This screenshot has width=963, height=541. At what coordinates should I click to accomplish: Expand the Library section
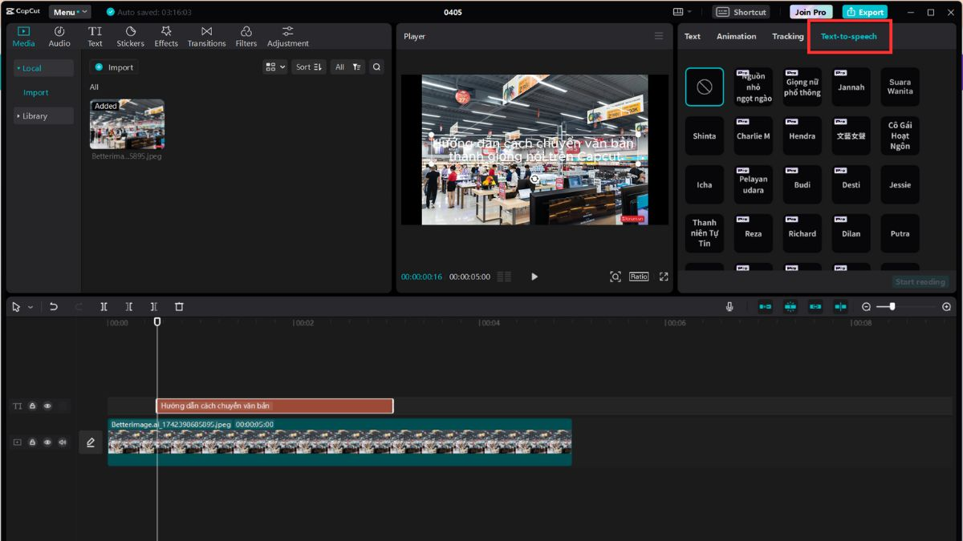click(x=43, y=116)
